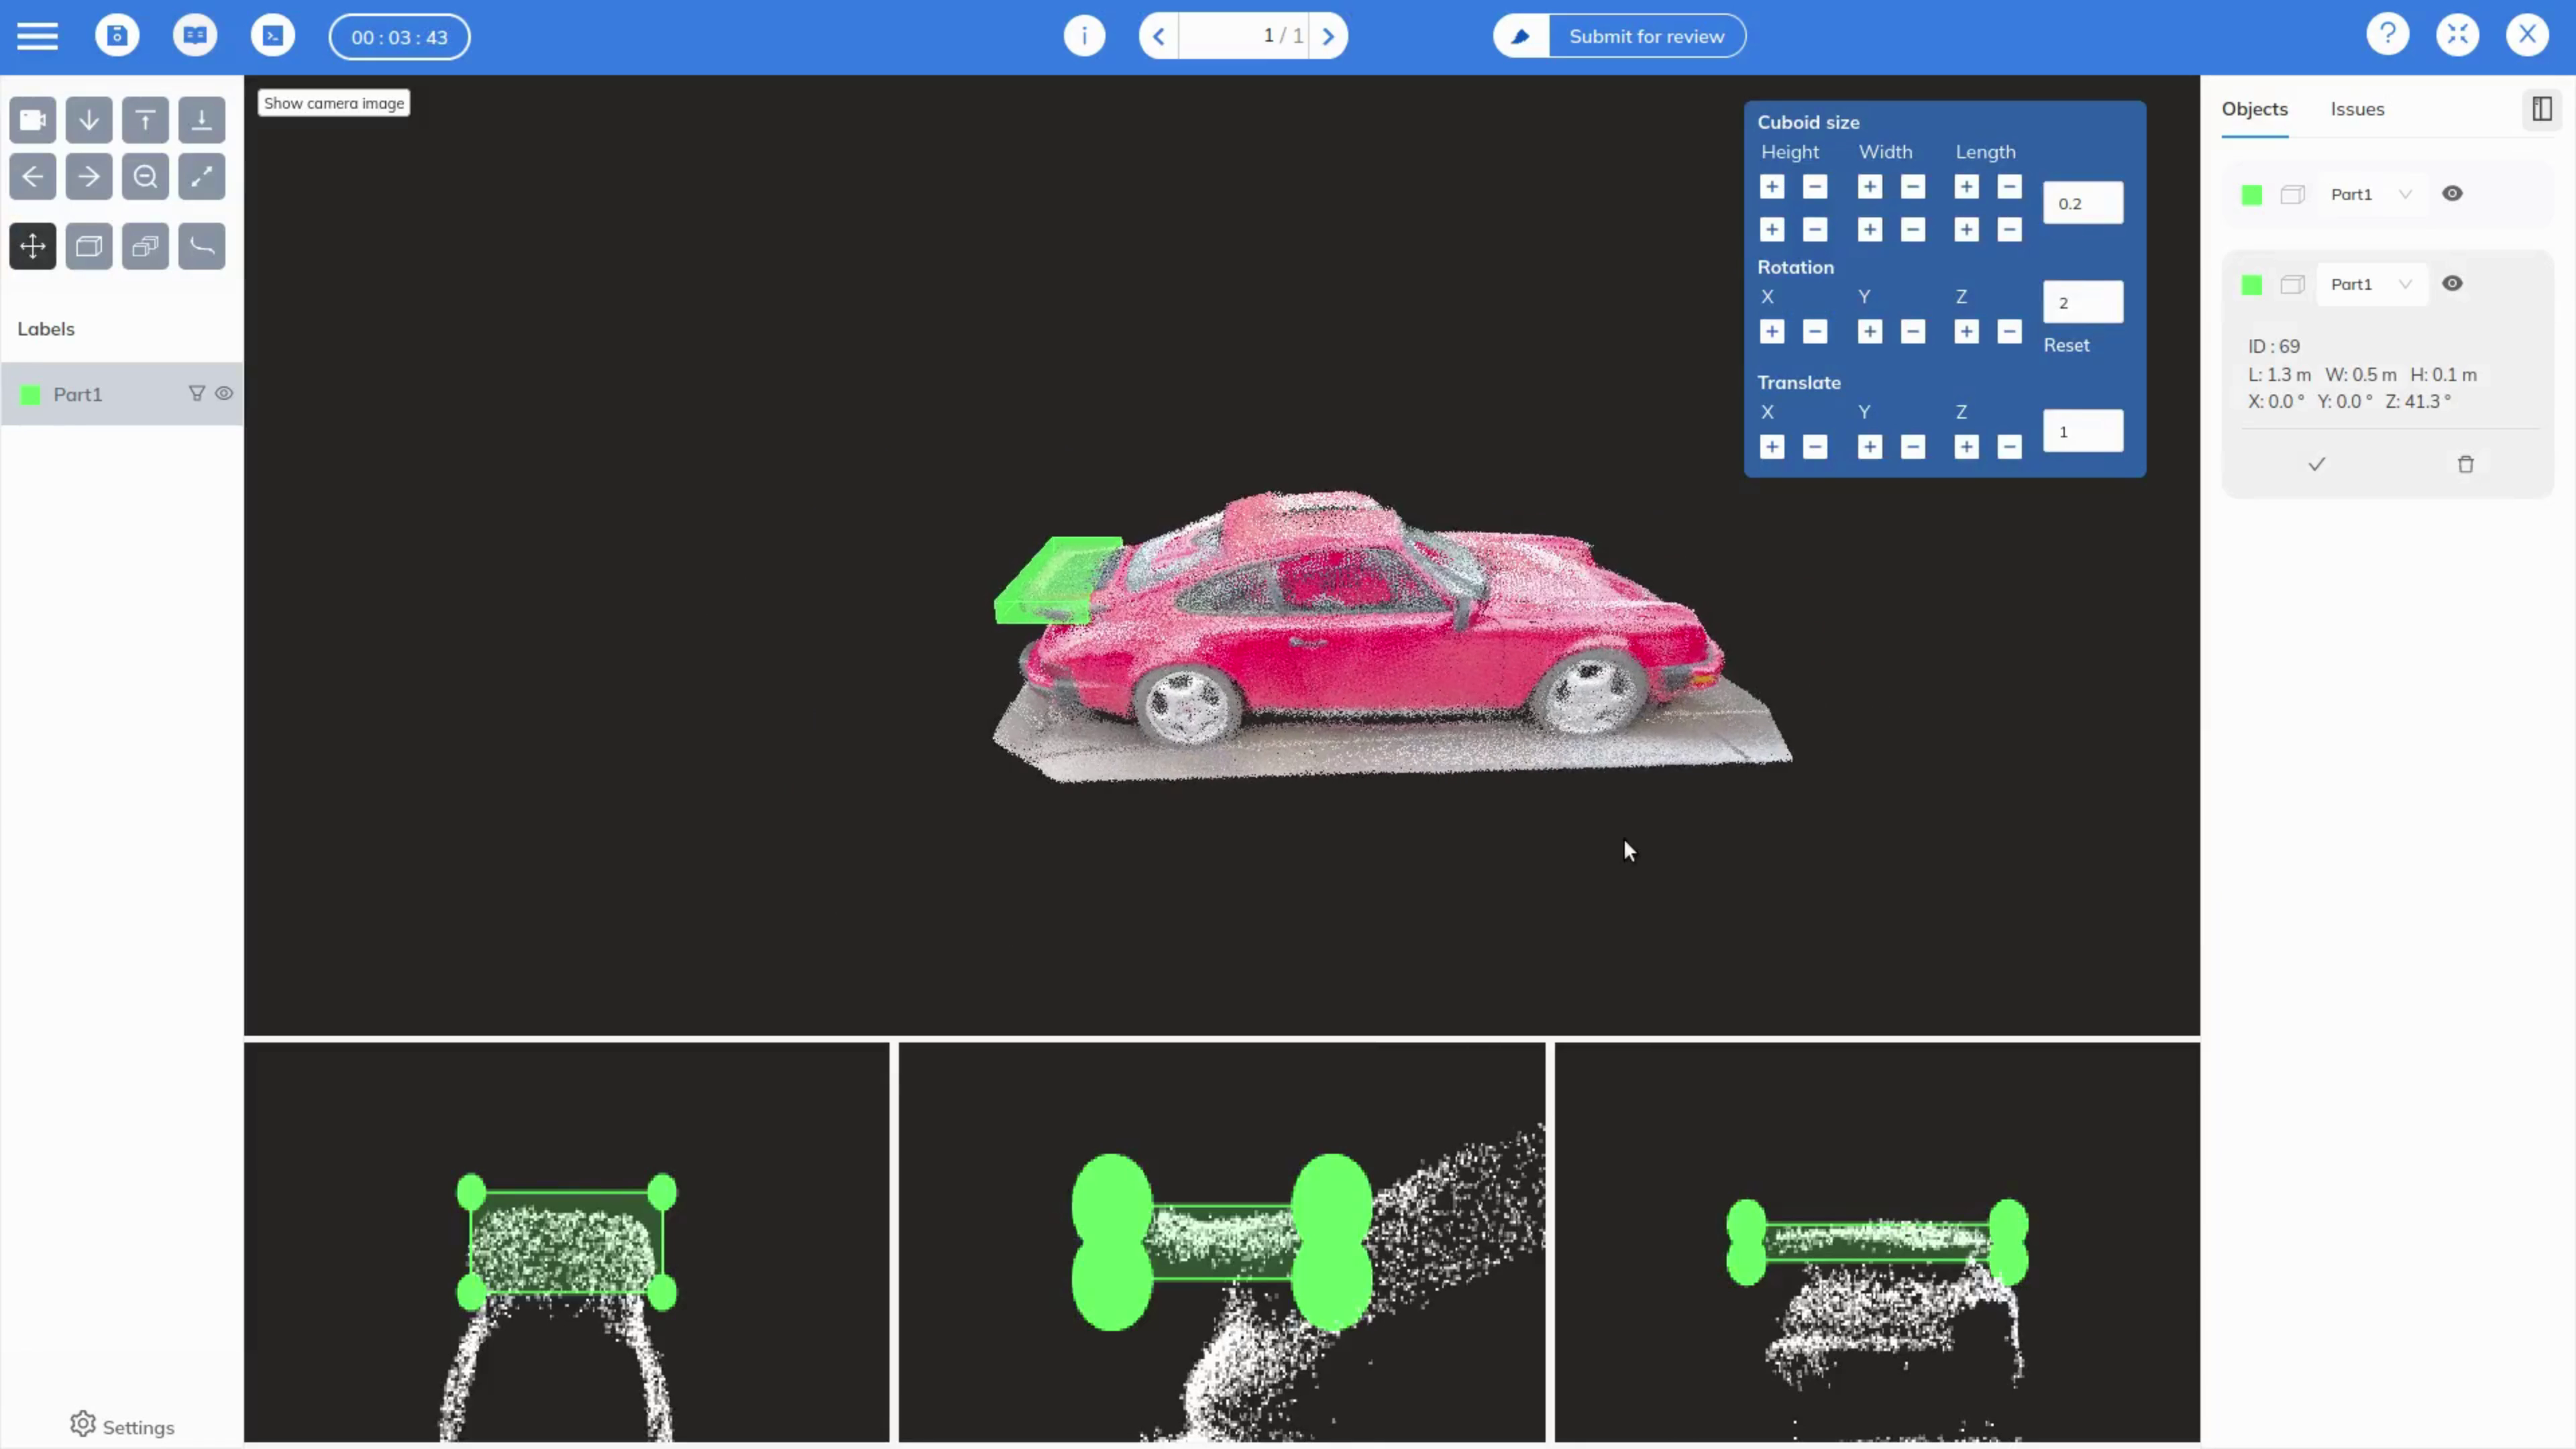The image size is (2576, 1449).
Task: Open the info button in header
Action: click(1084, 36)
